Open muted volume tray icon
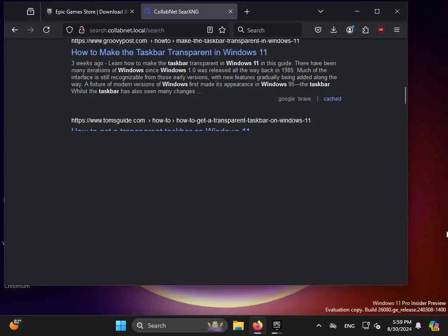 (377, 325)
